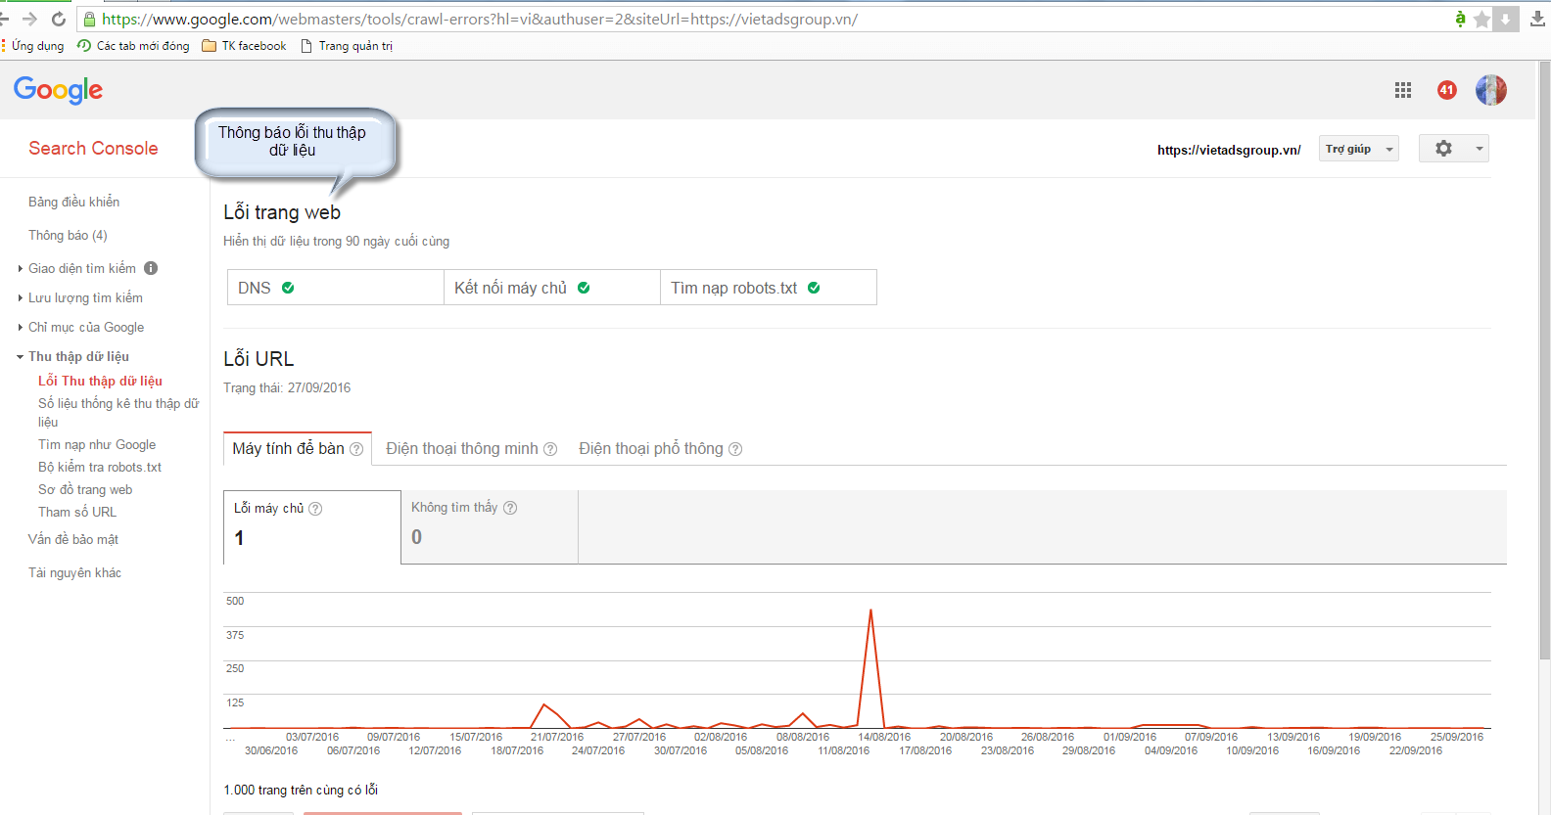The image size is (1551, 815).
Task: Open the Google apps grid icon
Action: [x=1402, y=90]
